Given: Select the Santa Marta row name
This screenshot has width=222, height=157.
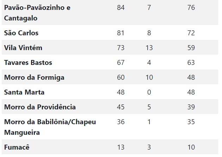Looking at the screenshot, I should tap(24, 92).
